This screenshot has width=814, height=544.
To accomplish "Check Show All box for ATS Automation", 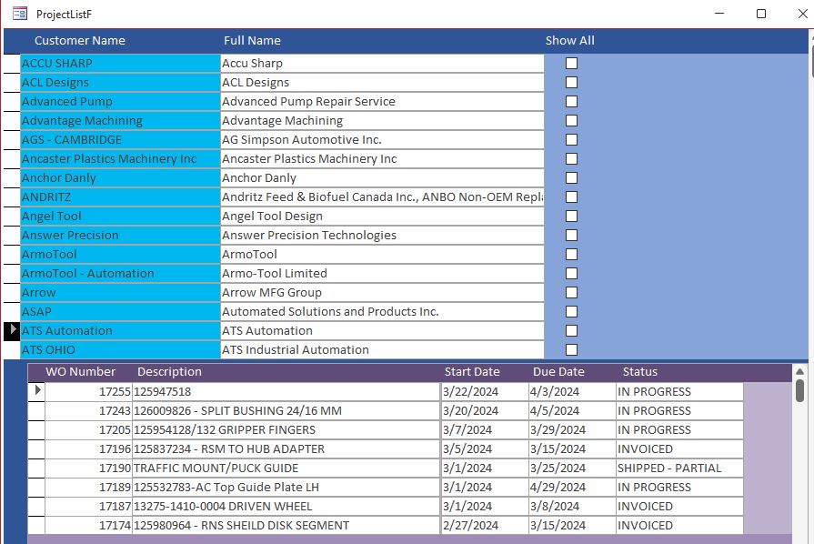I will point(571,330).
